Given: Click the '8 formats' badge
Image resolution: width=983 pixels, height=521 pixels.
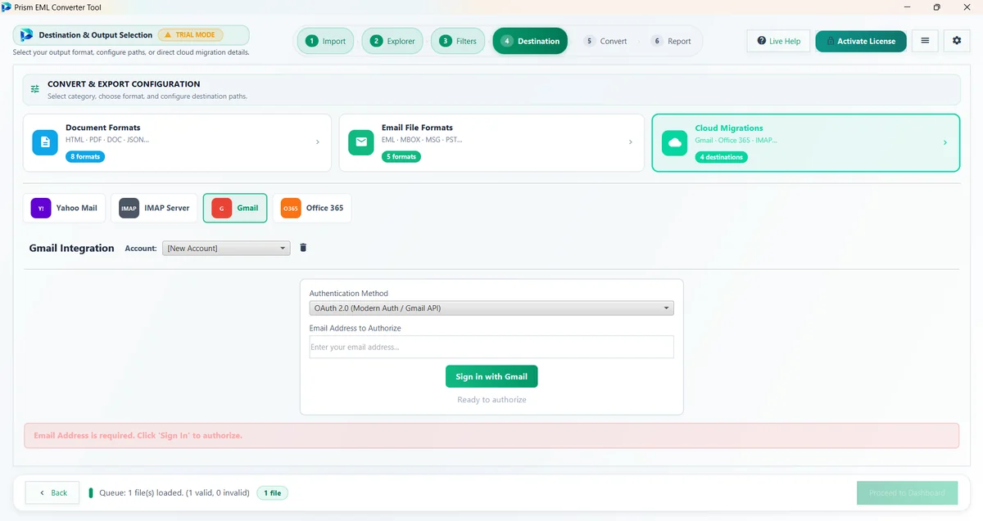Looking at the screenshot, I should tap(85, 156).
